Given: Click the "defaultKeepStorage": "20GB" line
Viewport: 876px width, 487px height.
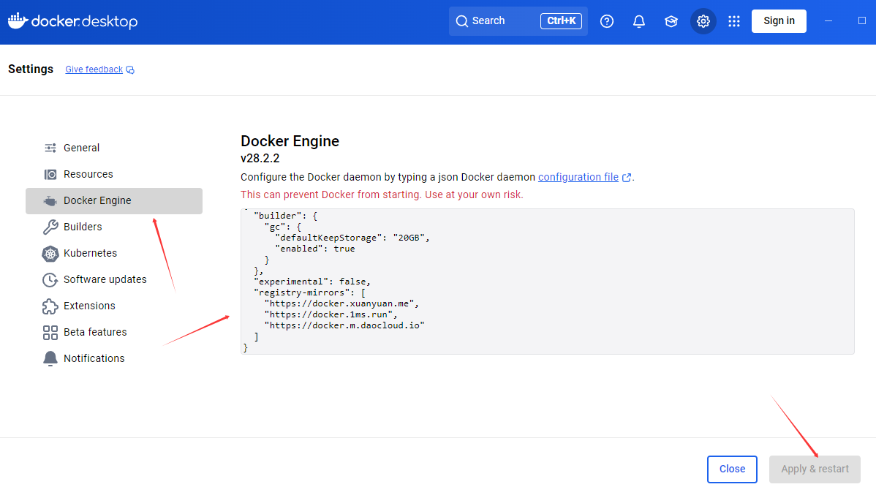Looking at the screenshot, I should point(352,238).
